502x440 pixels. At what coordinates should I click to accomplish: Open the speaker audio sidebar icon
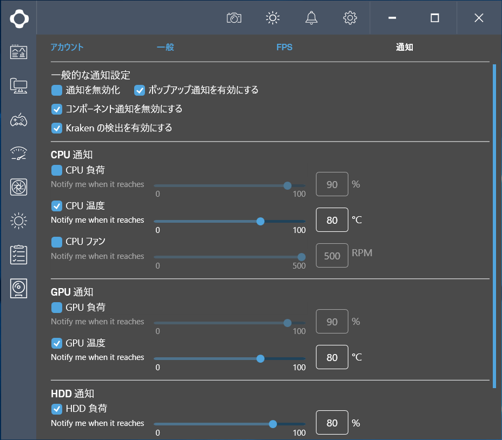pos(18,288)
